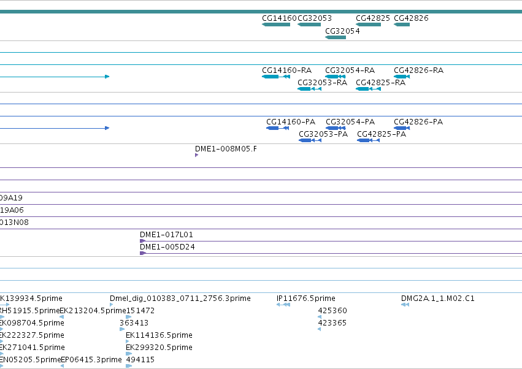This screenshot has height=369, width=522.
Task: Click the 363413 feature label
Action: 134,323
